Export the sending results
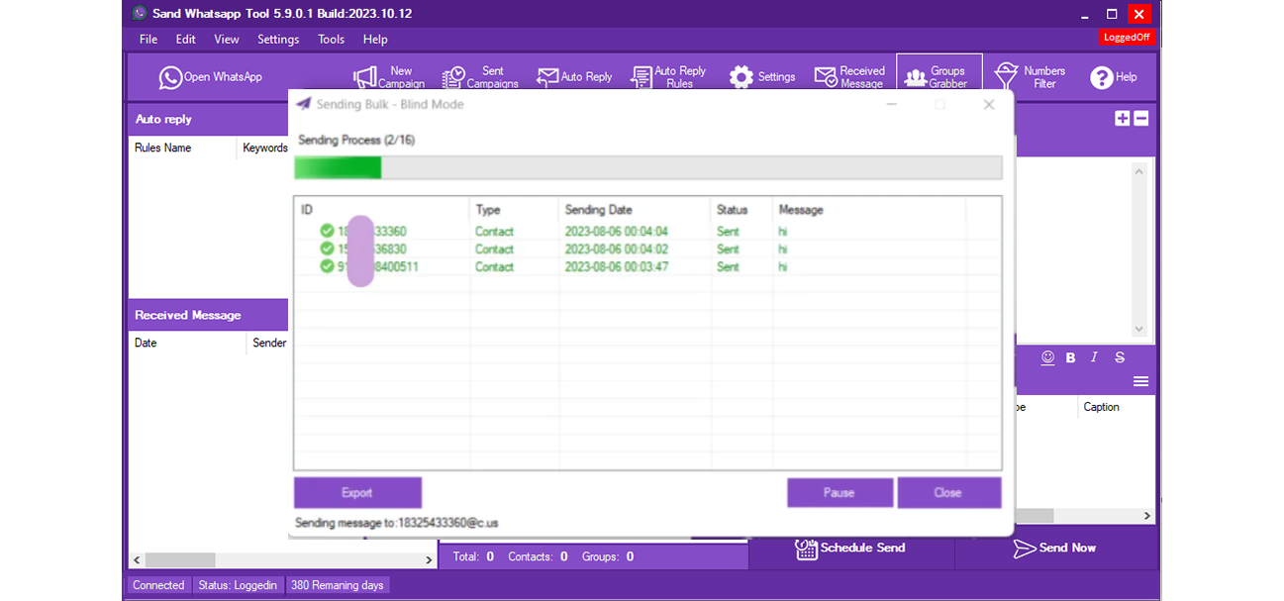Image resolution: width=1284 pixels, height=601 pixels. click(357, 492)
